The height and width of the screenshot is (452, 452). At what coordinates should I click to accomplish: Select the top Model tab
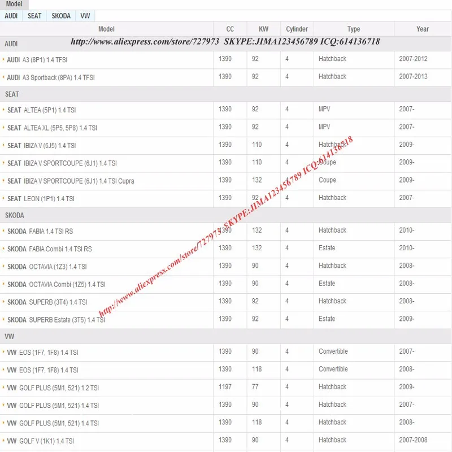[14, 4]
